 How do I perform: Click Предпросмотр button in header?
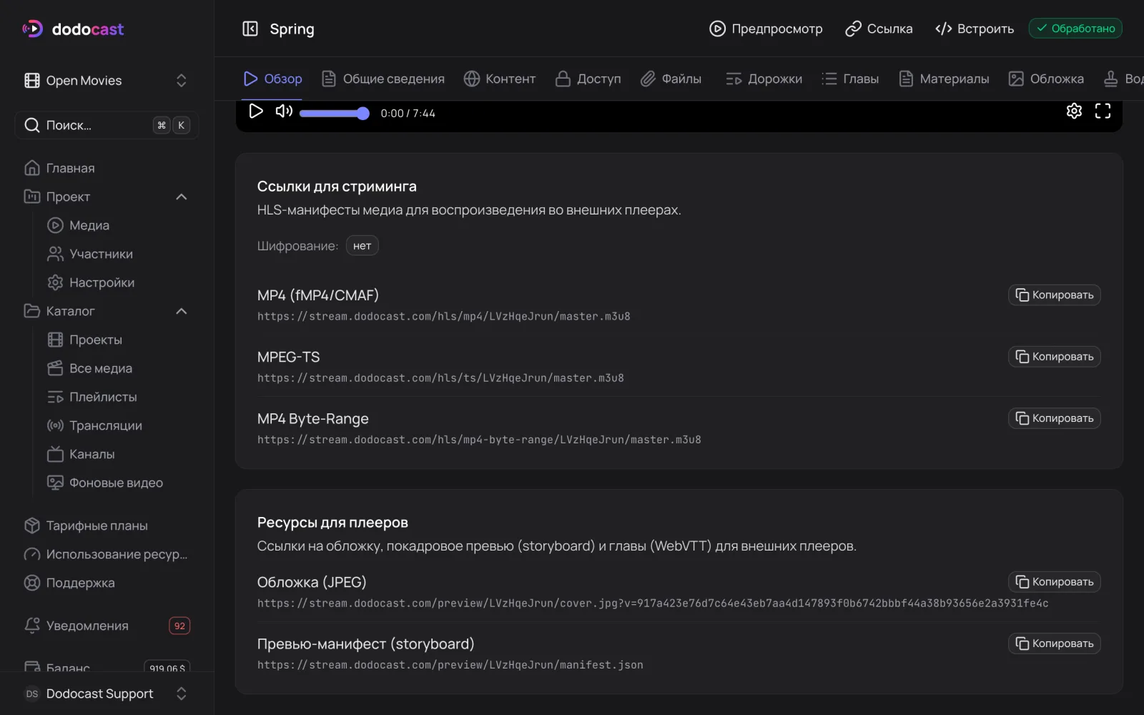click(766, 29)
